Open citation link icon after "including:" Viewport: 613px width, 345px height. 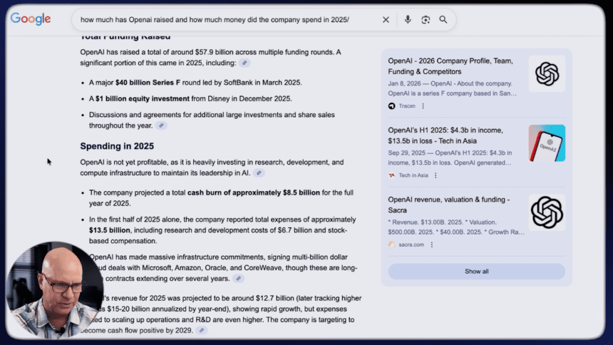[244, 63]
